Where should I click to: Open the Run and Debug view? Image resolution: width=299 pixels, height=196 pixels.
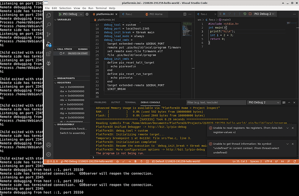click(49, 44)
